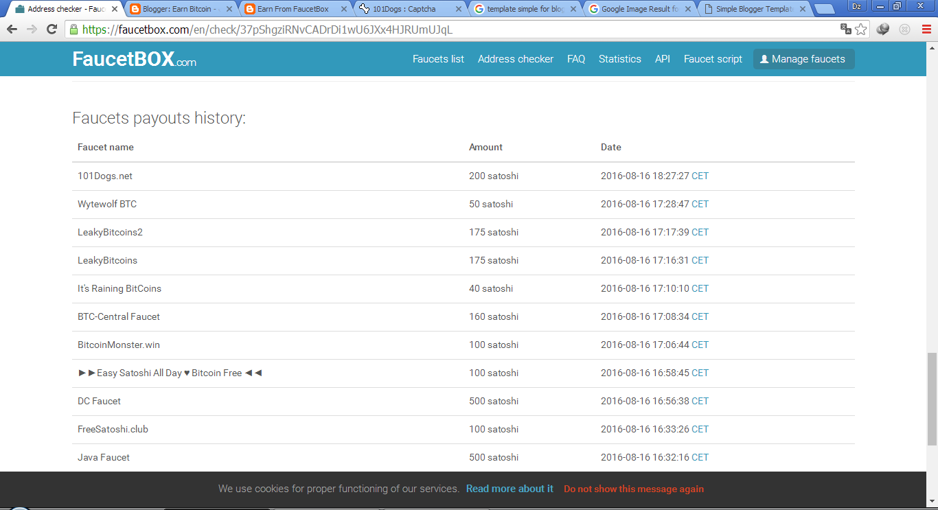This screenshot has height=510, width=938.
Task: Open a new tab button
Action: pyautogui.click(x=825, y=10)
